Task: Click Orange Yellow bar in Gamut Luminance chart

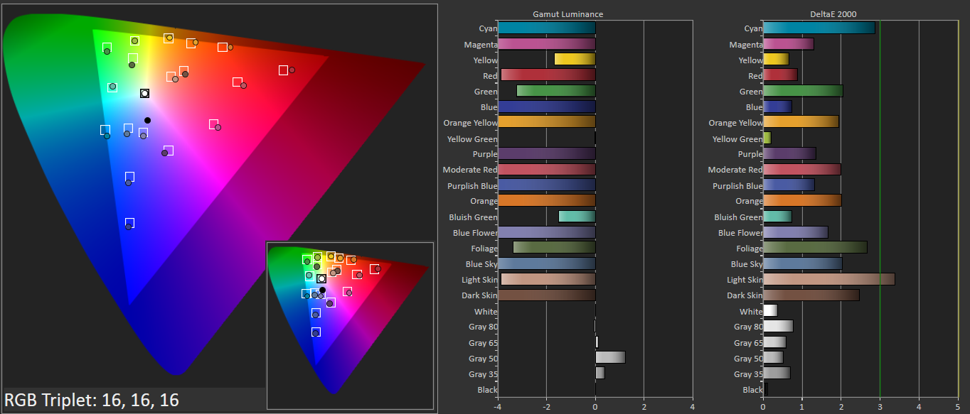Action: pos(547,123)
